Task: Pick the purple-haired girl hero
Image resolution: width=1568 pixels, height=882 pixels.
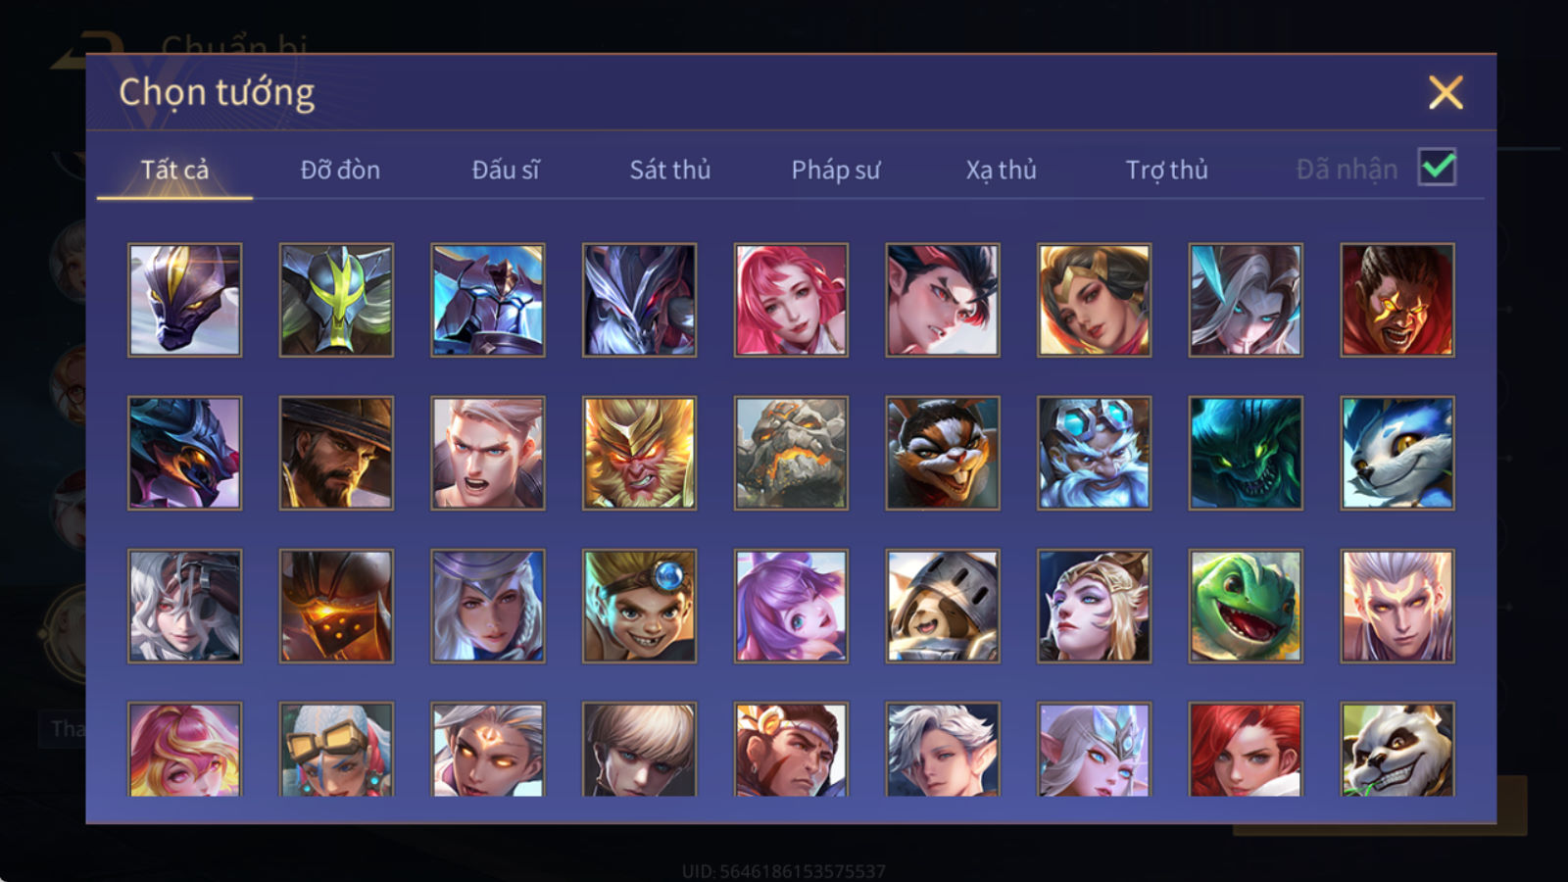Action: (791, 606)
